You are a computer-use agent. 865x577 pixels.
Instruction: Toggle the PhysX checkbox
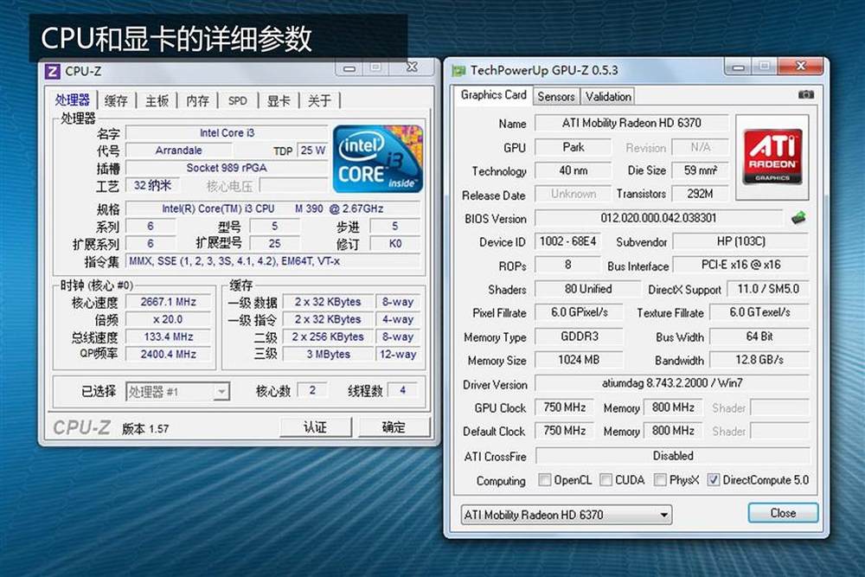click(660, 480)
